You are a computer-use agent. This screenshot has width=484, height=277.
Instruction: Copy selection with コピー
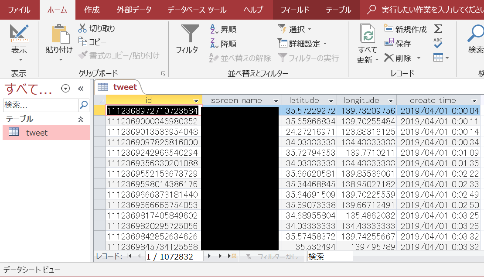(92, 42)
